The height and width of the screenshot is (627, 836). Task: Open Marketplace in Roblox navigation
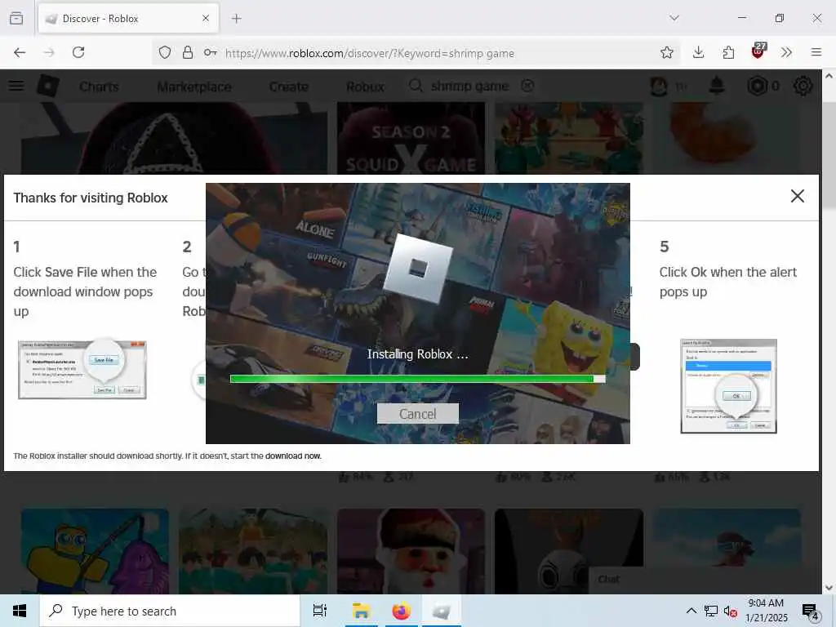194,87
